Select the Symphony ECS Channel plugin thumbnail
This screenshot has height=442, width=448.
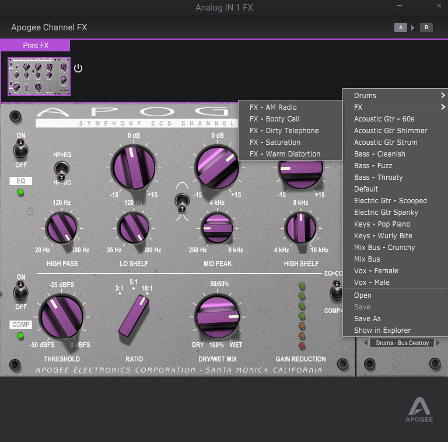click(39, 76)
